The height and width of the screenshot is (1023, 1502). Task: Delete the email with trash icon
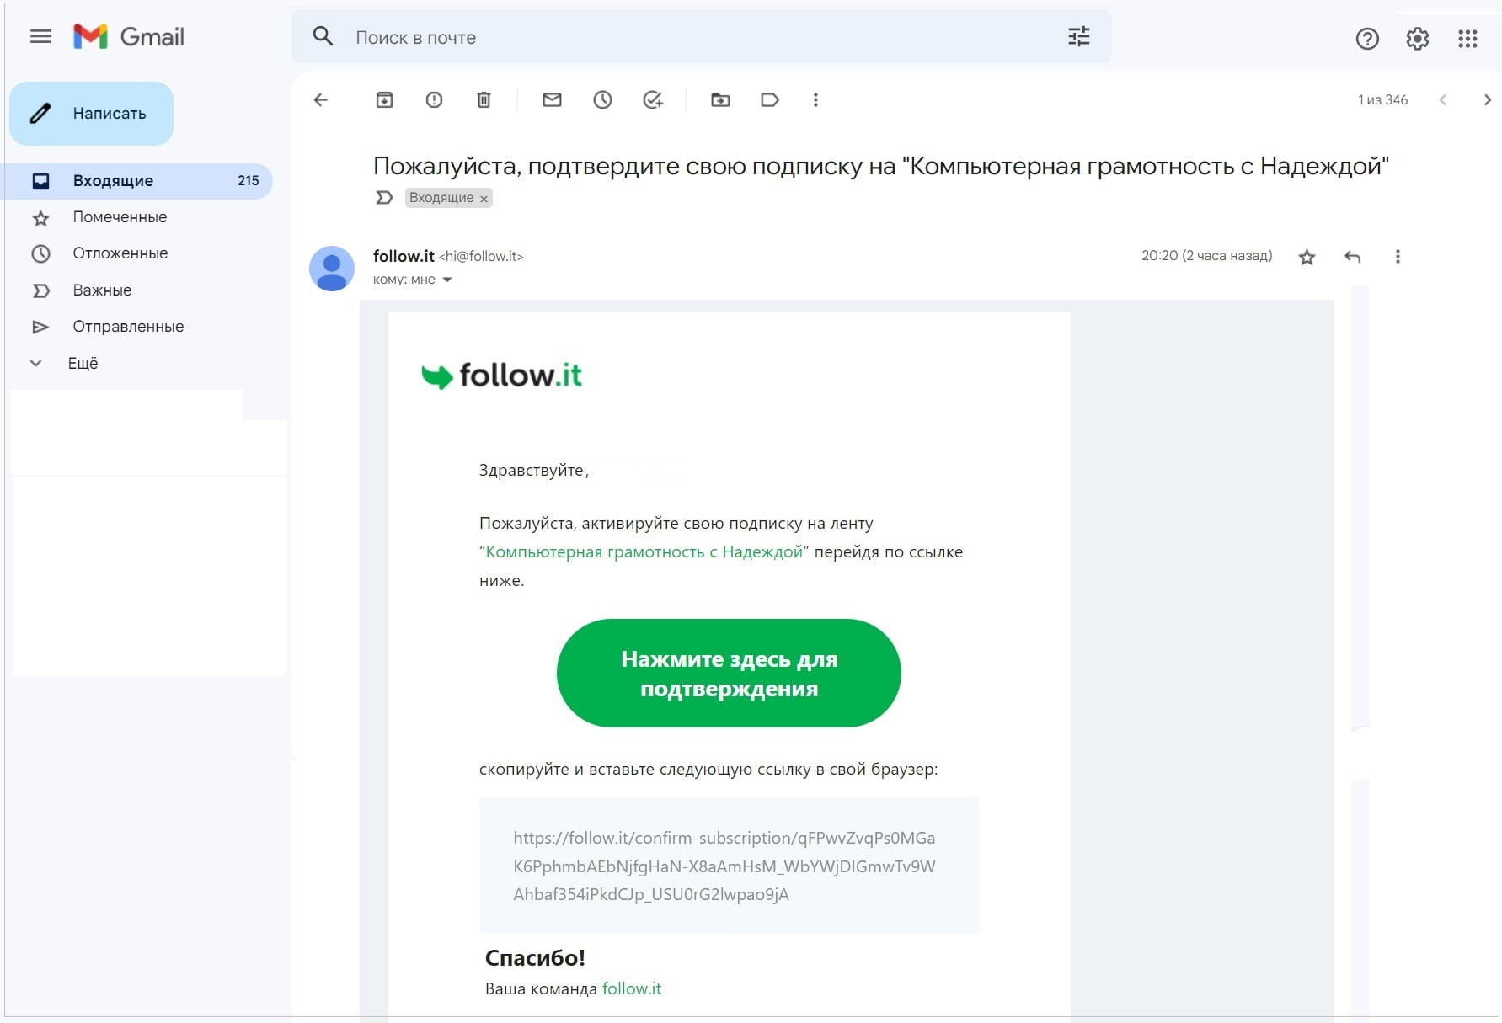coord(484,99)
